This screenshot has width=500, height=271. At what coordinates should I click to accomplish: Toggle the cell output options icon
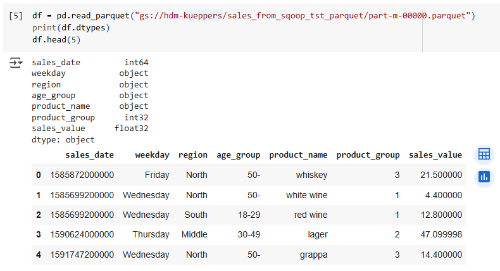[16, 63]
